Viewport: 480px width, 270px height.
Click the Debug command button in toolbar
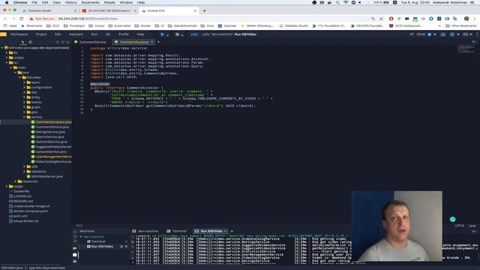click(x=177, y=34)
